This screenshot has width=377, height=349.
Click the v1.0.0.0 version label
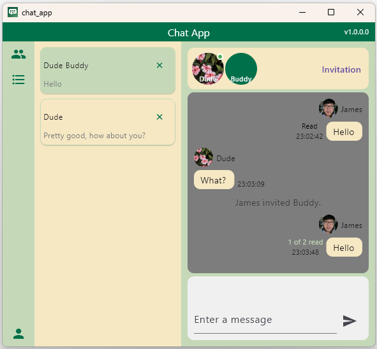(357, 32)
